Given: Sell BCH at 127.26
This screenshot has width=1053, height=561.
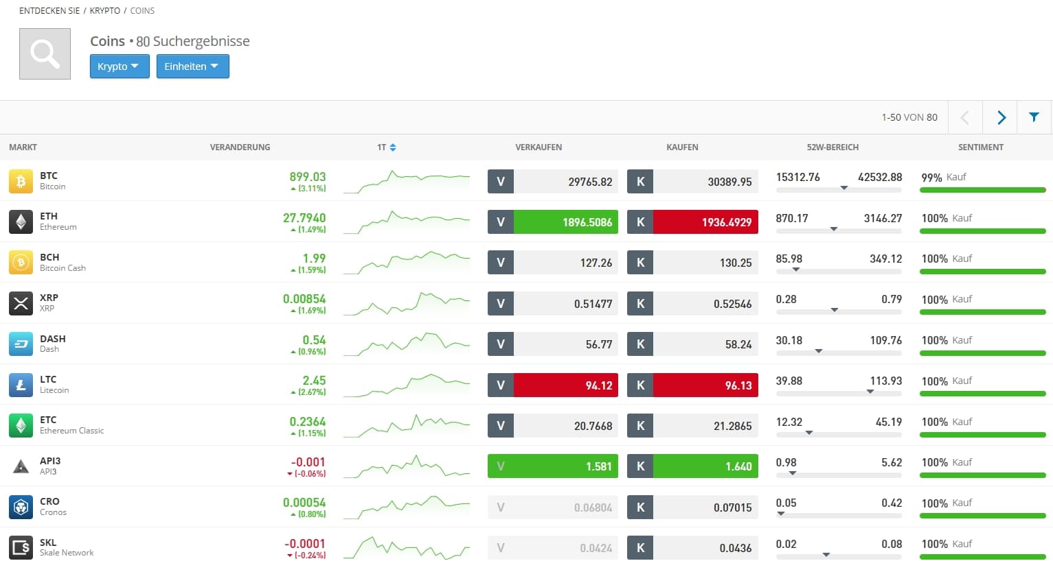Looking at the screenshot, I should coord(553,263).
